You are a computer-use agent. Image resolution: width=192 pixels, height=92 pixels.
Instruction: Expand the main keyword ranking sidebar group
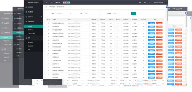(33, 17)
